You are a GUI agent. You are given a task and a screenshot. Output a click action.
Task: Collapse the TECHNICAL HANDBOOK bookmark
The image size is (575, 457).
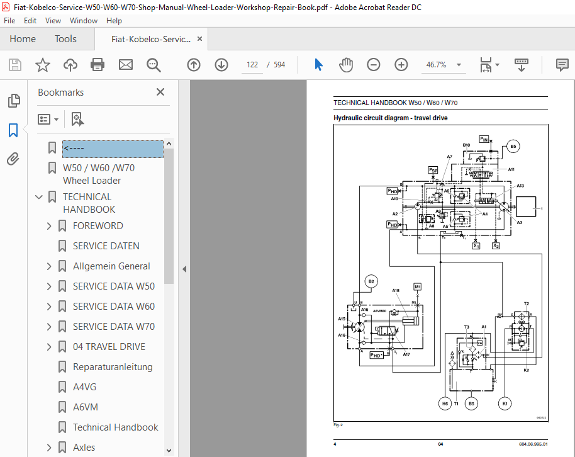[39, 197]
